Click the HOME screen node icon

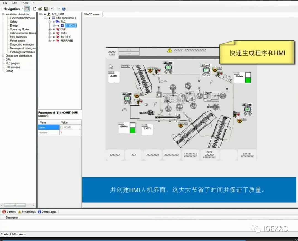click(62, 25)
